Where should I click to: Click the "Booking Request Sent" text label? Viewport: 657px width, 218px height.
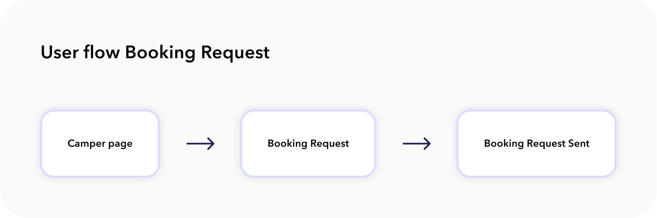click(537, 144)
